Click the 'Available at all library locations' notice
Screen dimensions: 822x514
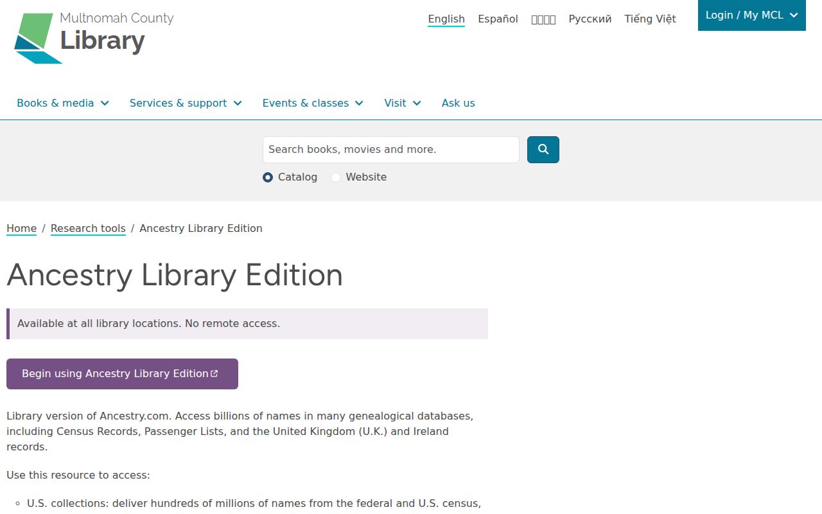(247, 324)
